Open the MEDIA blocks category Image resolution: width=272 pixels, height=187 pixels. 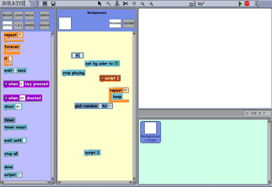click(29, 15)
